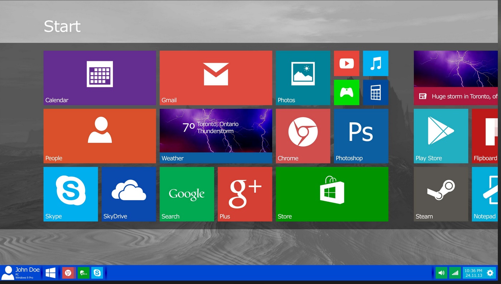Open volume control in the system tray
Image resolution: width=501 pixels, height=284 pixels.
[x=441, y=273]
